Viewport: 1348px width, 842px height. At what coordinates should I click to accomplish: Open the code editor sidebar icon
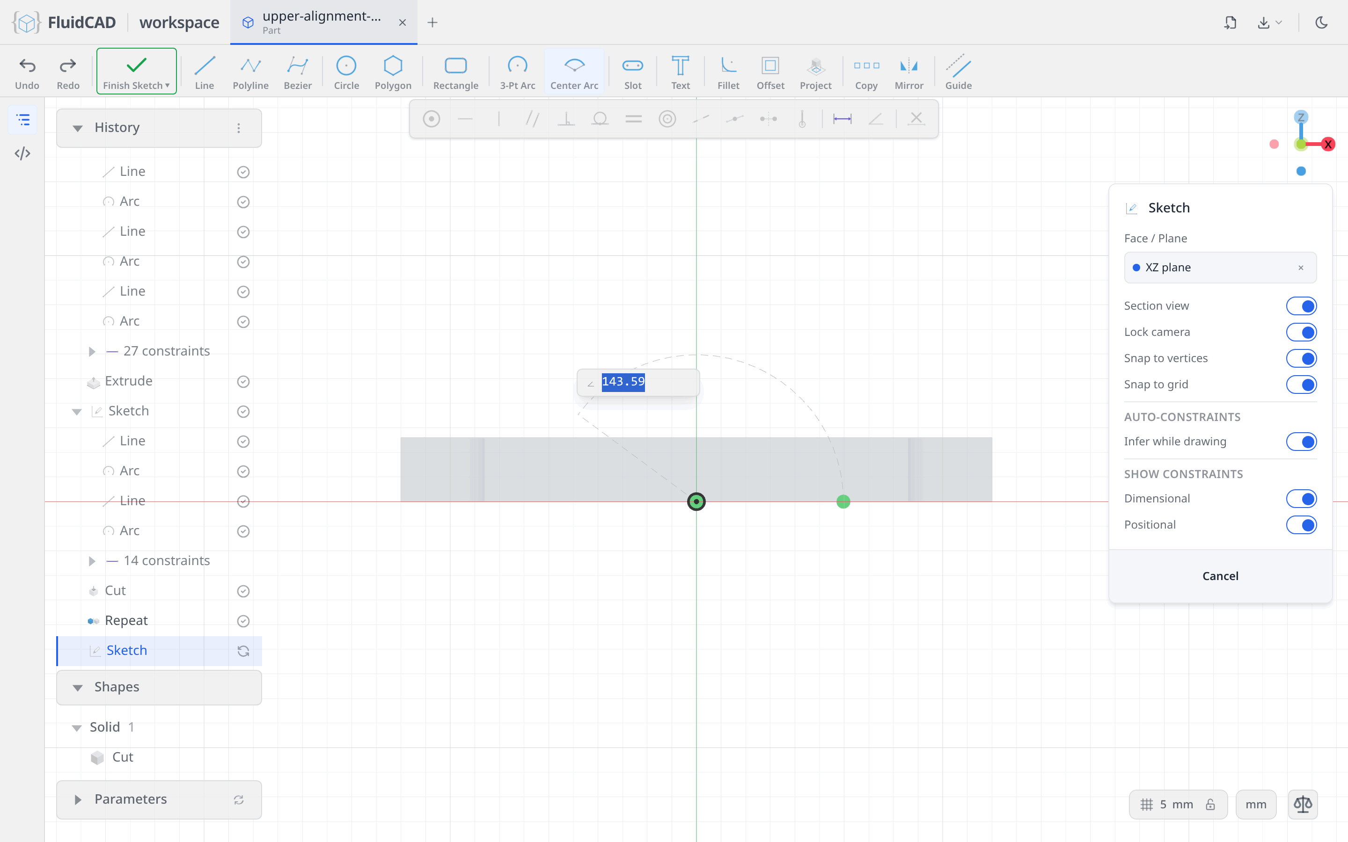tap(22, 153)
